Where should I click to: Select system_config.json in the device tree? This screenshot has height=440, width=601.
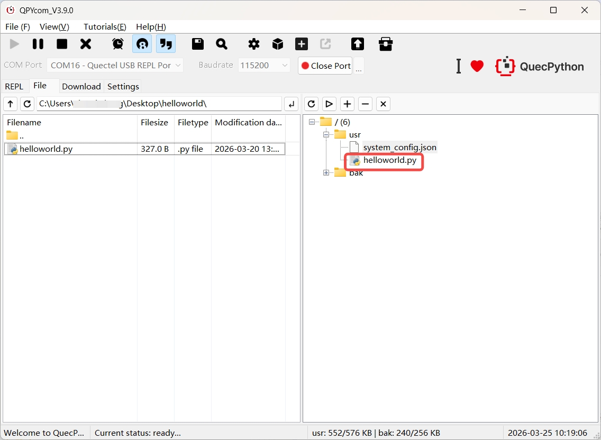coord(399,148)
